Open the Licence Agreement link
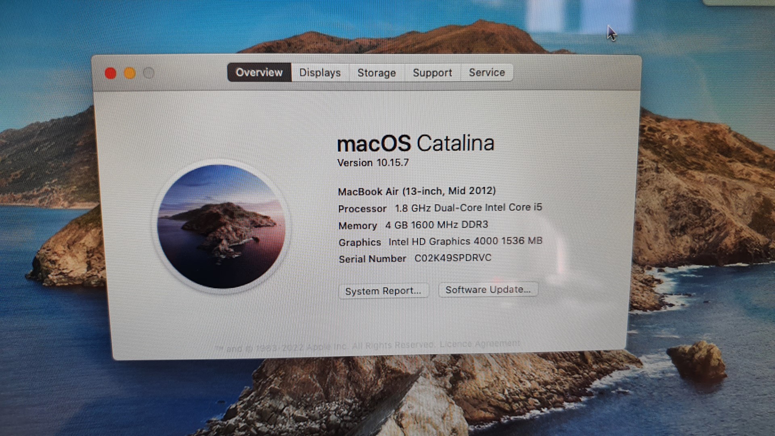 [480, 344]
